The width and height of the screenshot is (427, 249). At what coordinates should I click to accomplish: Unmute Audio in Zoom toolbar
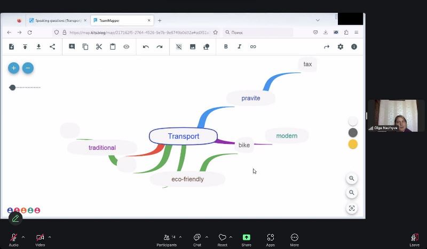coord(14,240)
